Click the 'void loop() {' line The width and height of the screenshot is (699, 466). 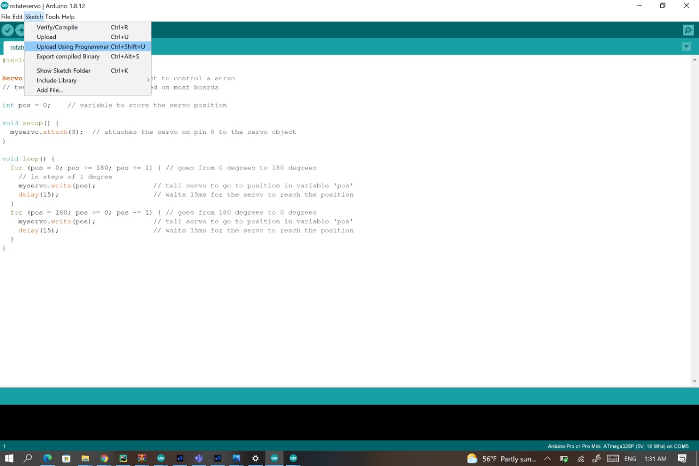[28, 159]
